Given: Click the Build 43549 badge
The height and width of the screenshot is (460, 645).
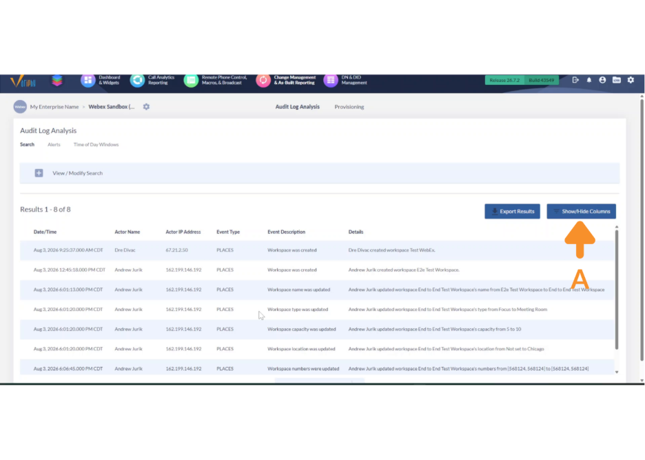Looking at the screenshot, I should (542, 80).
